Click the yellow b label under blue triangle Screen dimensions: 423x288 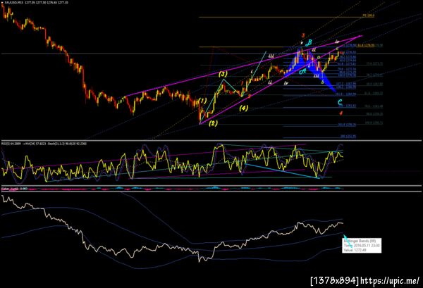click(323, 82)
